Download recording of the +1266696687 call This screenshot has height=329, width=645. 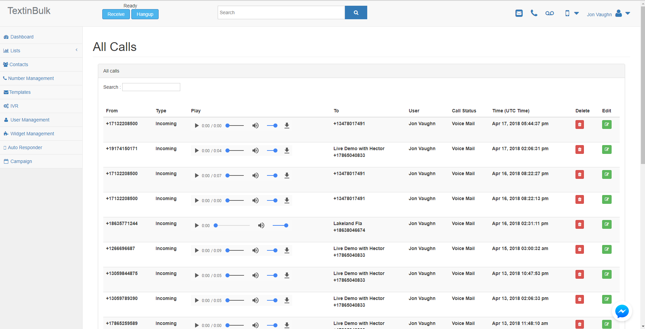(x=287, y=250)
